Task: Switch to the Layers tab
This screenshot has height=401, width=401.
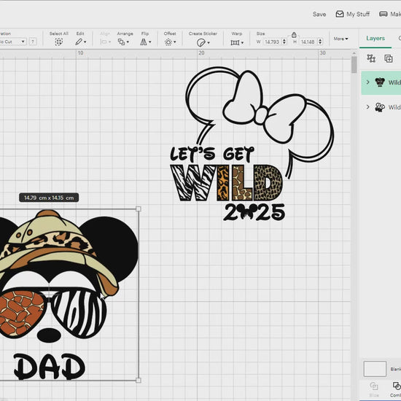Action: pyautogui.click(x=375, y=39)
